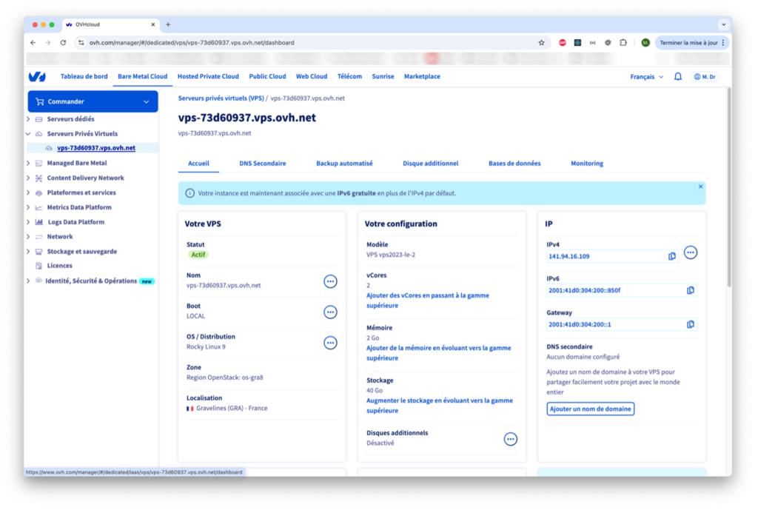Open the tab list chevron in Chrome
The image size is (758, 510).
tap(724, 24)
